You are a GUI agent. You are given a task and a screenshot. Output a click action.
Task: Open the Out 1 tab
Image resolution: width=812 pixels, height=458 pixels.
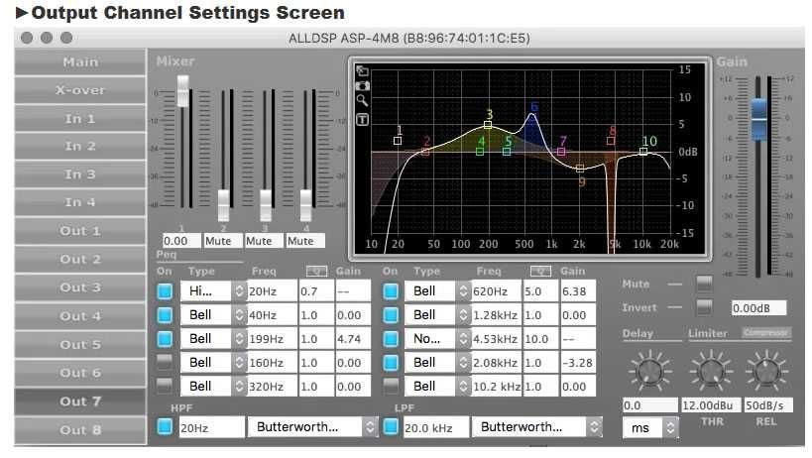pos(79,231)
